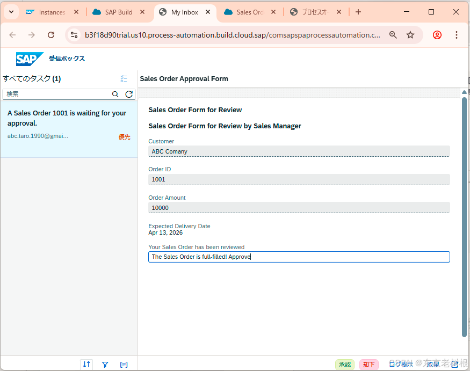This screenshot has height=371, width=470.
Task: Click the SAP logo
Action: tap(30, 59)
